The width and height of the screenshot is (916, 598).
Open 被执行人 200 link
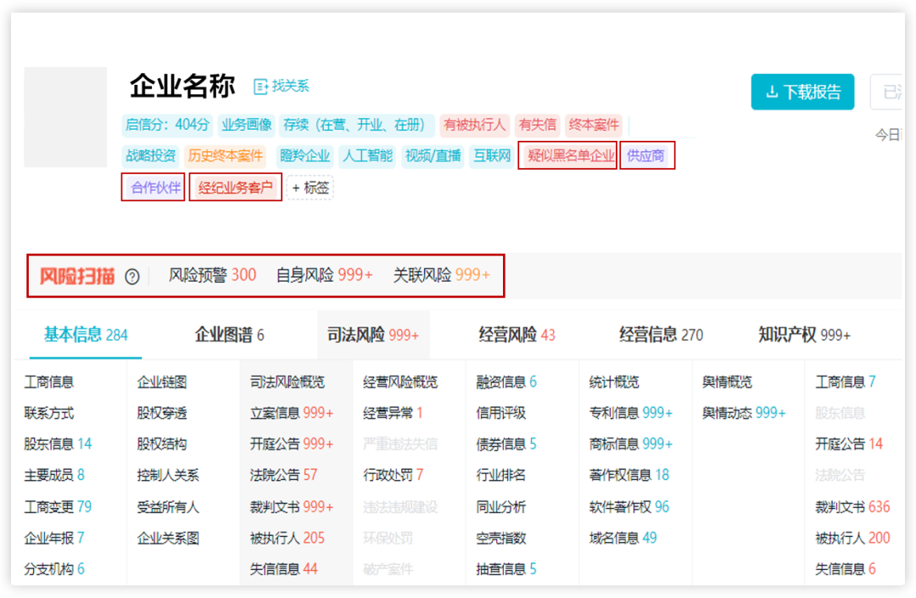853,537
